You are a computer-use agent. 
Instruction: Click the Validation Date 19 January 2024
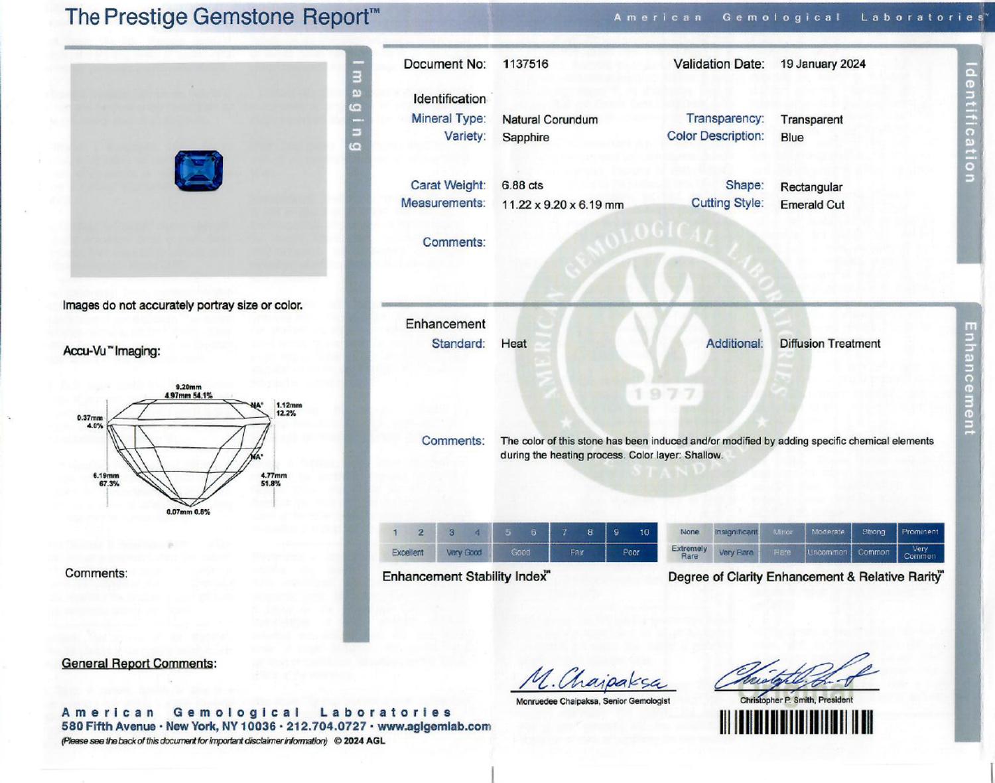[823, 64]
